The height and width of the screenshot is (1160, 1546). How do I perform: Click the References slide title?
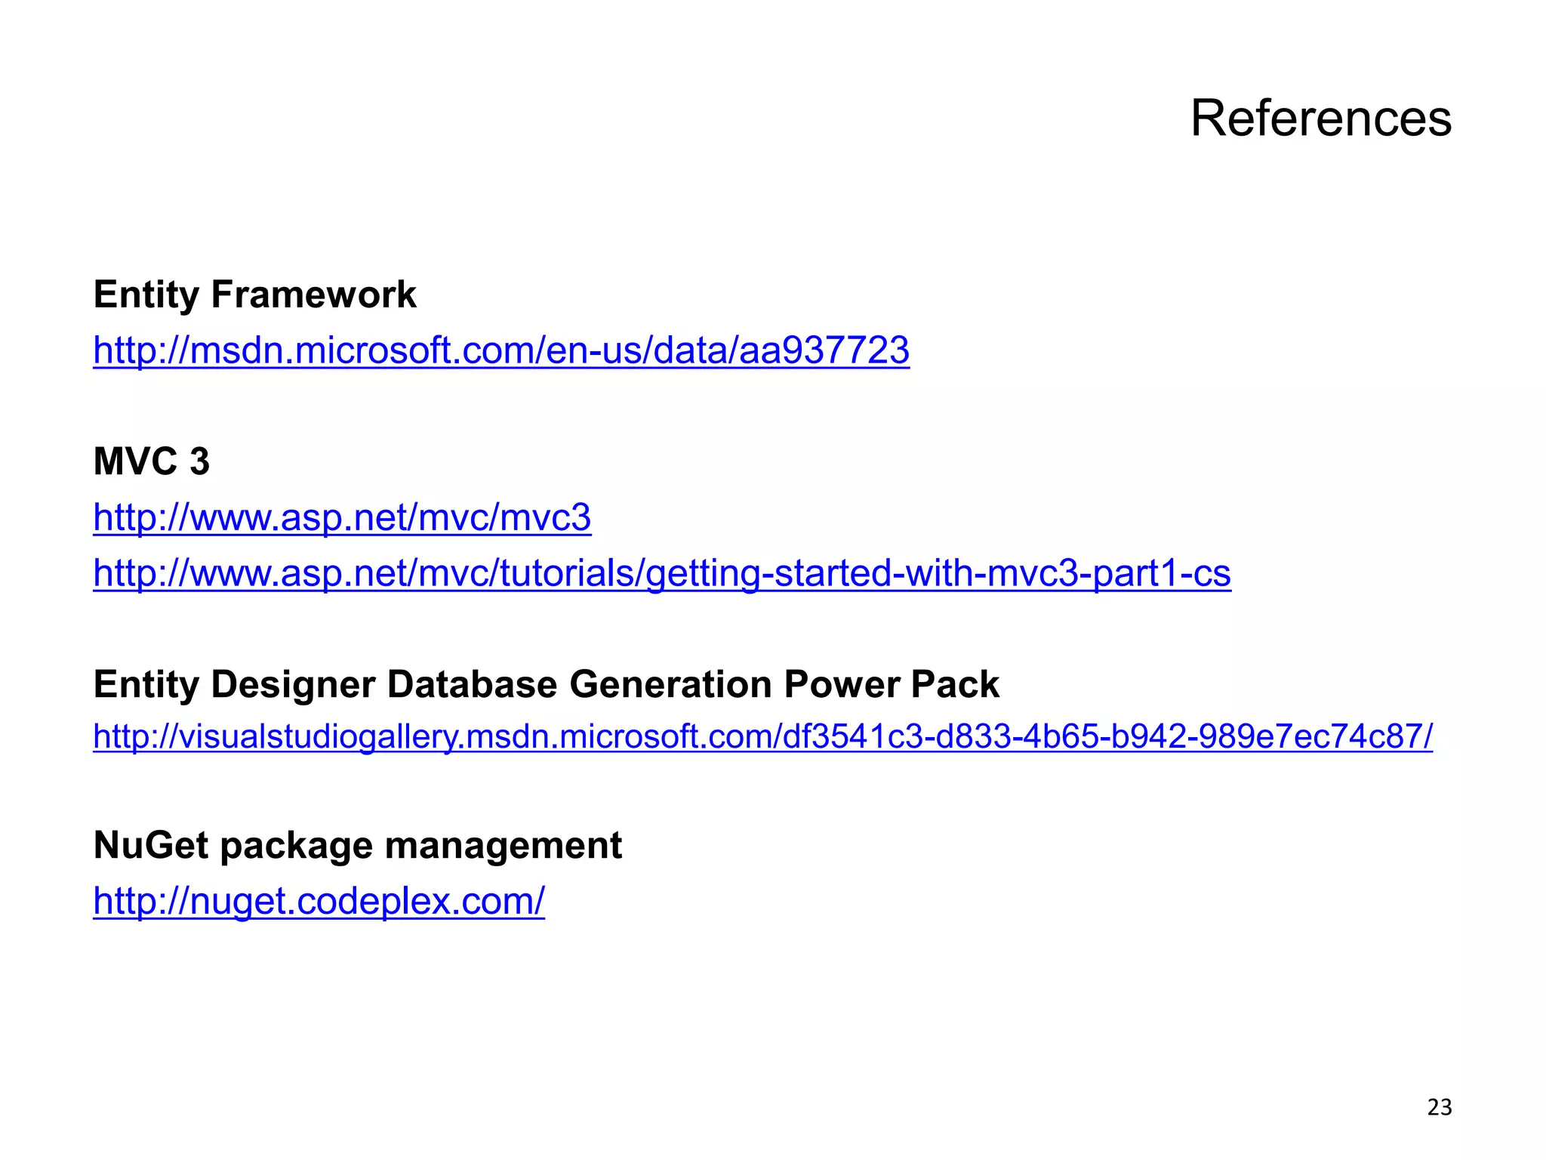point(1320,119)
